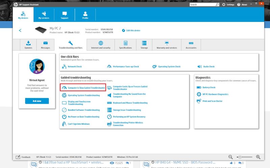Run the Battery Check diagnostic
The width and height of the screenshot is (270, 168).
tap(209, 88)
